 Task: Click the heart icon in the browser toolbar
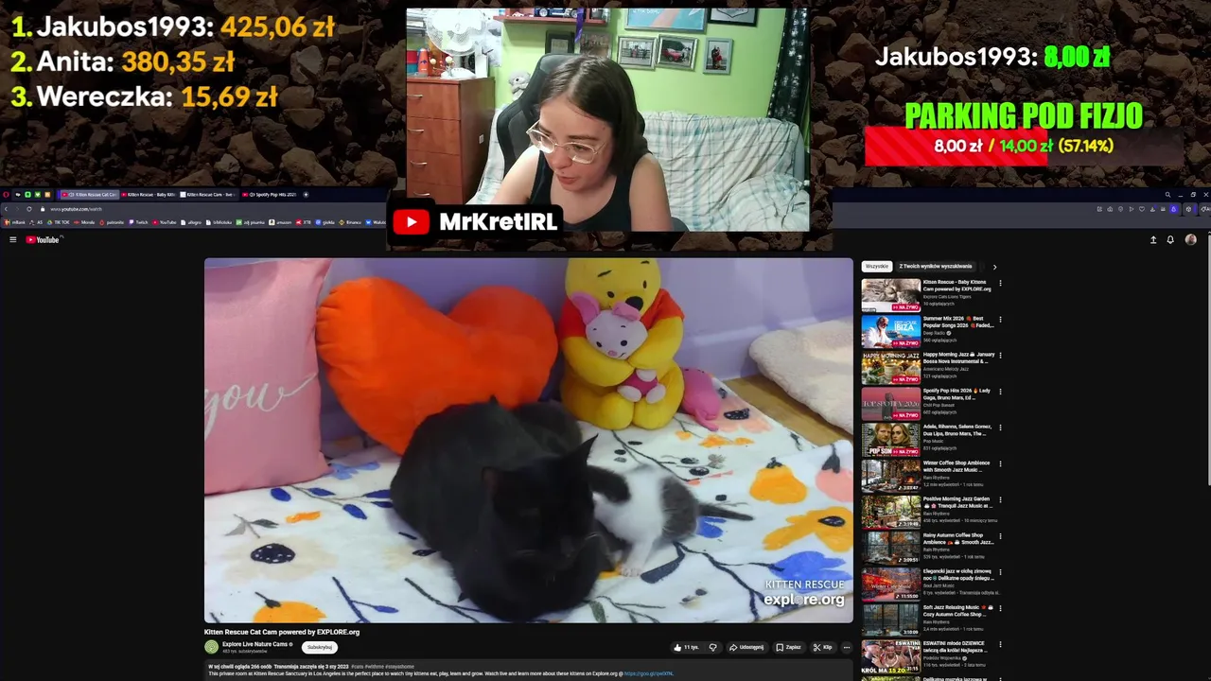(1142, 209)
